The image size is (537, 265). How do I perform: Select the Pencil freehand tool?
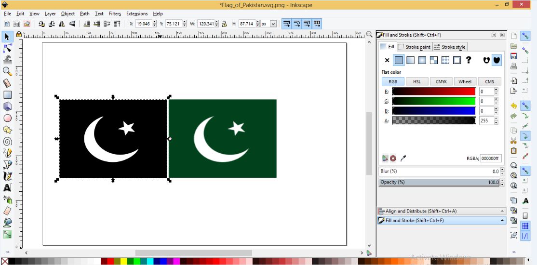point(7,153)
